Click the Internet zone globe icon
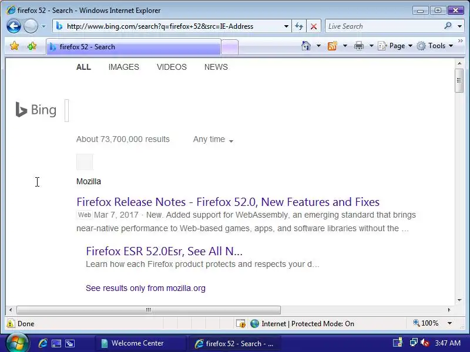The width and height of the screenshot is (470, 352). coord(254,324)
